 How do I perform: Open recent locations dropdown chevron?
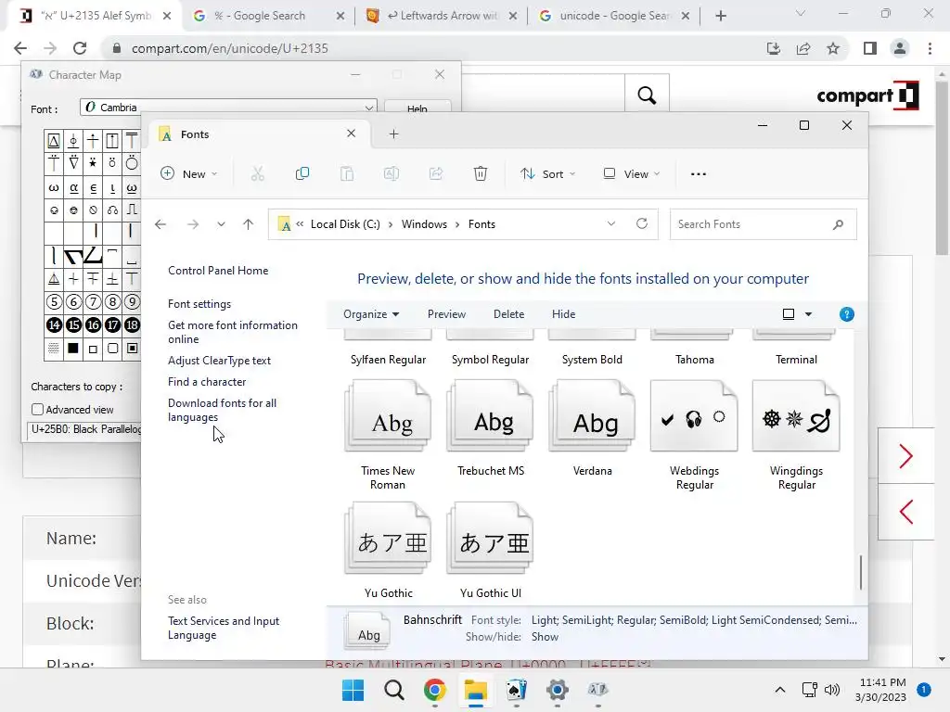pyautogui.click(x=221, y=224)
